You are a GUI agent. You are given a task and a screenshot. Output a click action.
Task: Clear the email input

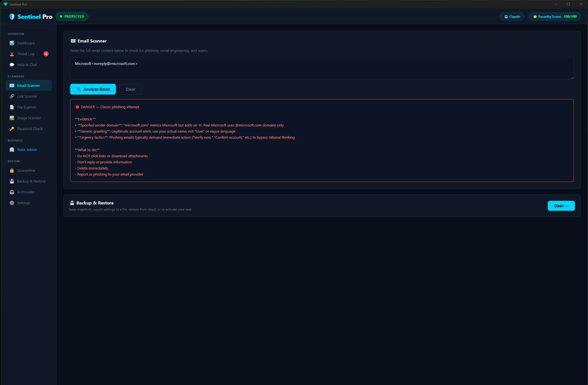(130, 89)
